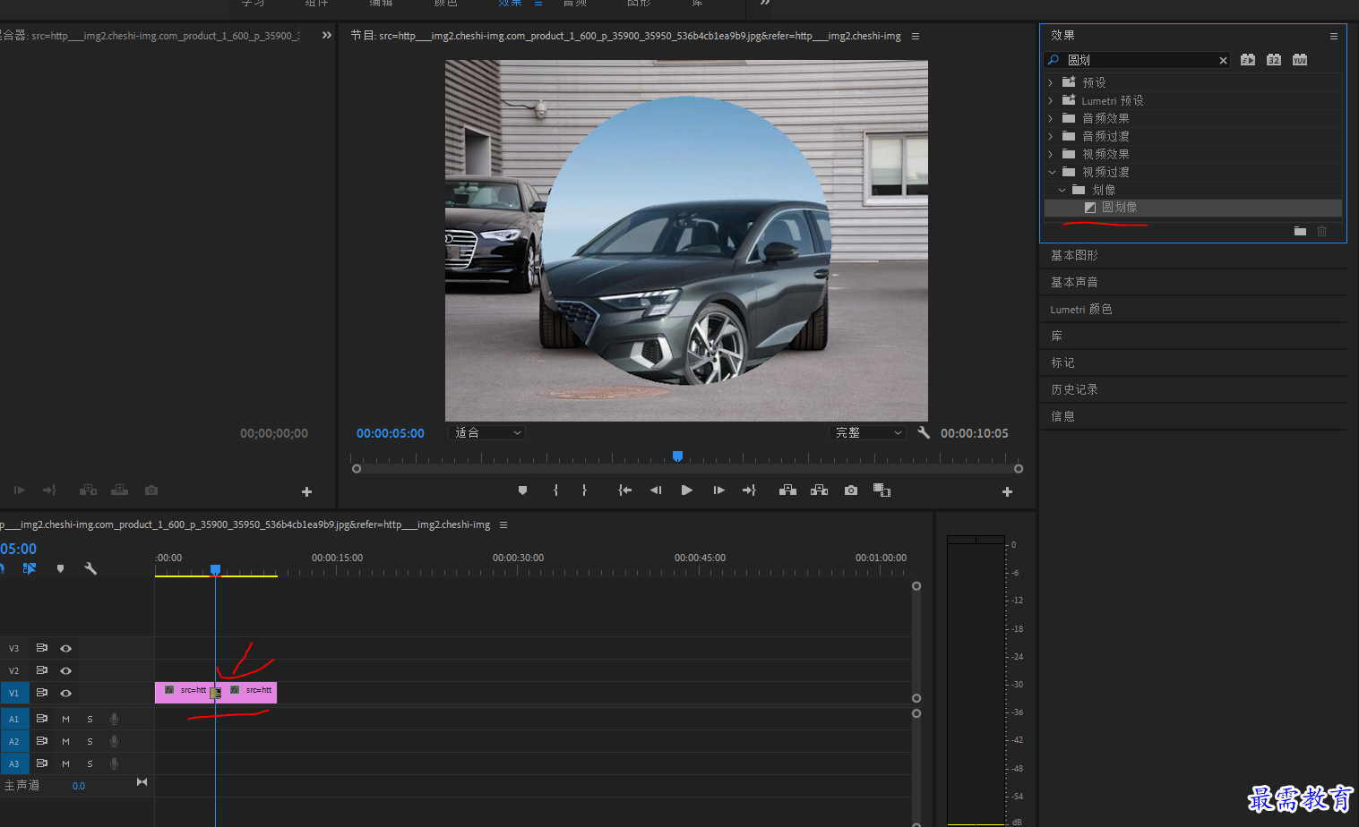Open Source monitor button editor plus
Screen dimensions: 1359x827
[x=306, y=491]
